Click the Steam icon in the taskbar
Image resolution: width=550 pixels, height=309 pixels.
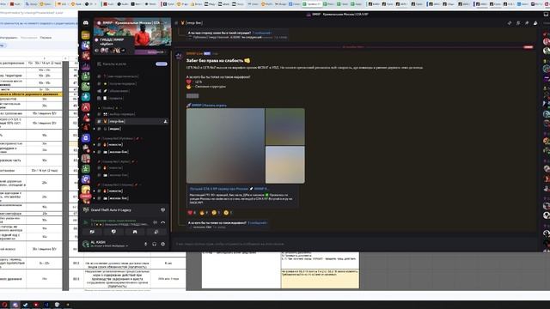25,305
